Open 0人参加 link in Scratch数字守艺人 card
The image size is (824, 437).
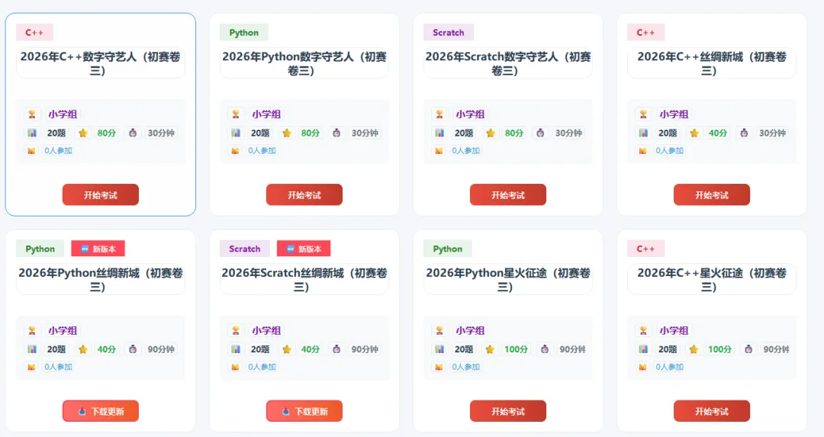point(465,151)
